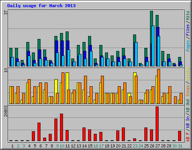Click the red kB bar for day 9
Viewport: 192px width, 150px height.
(56, 130)
